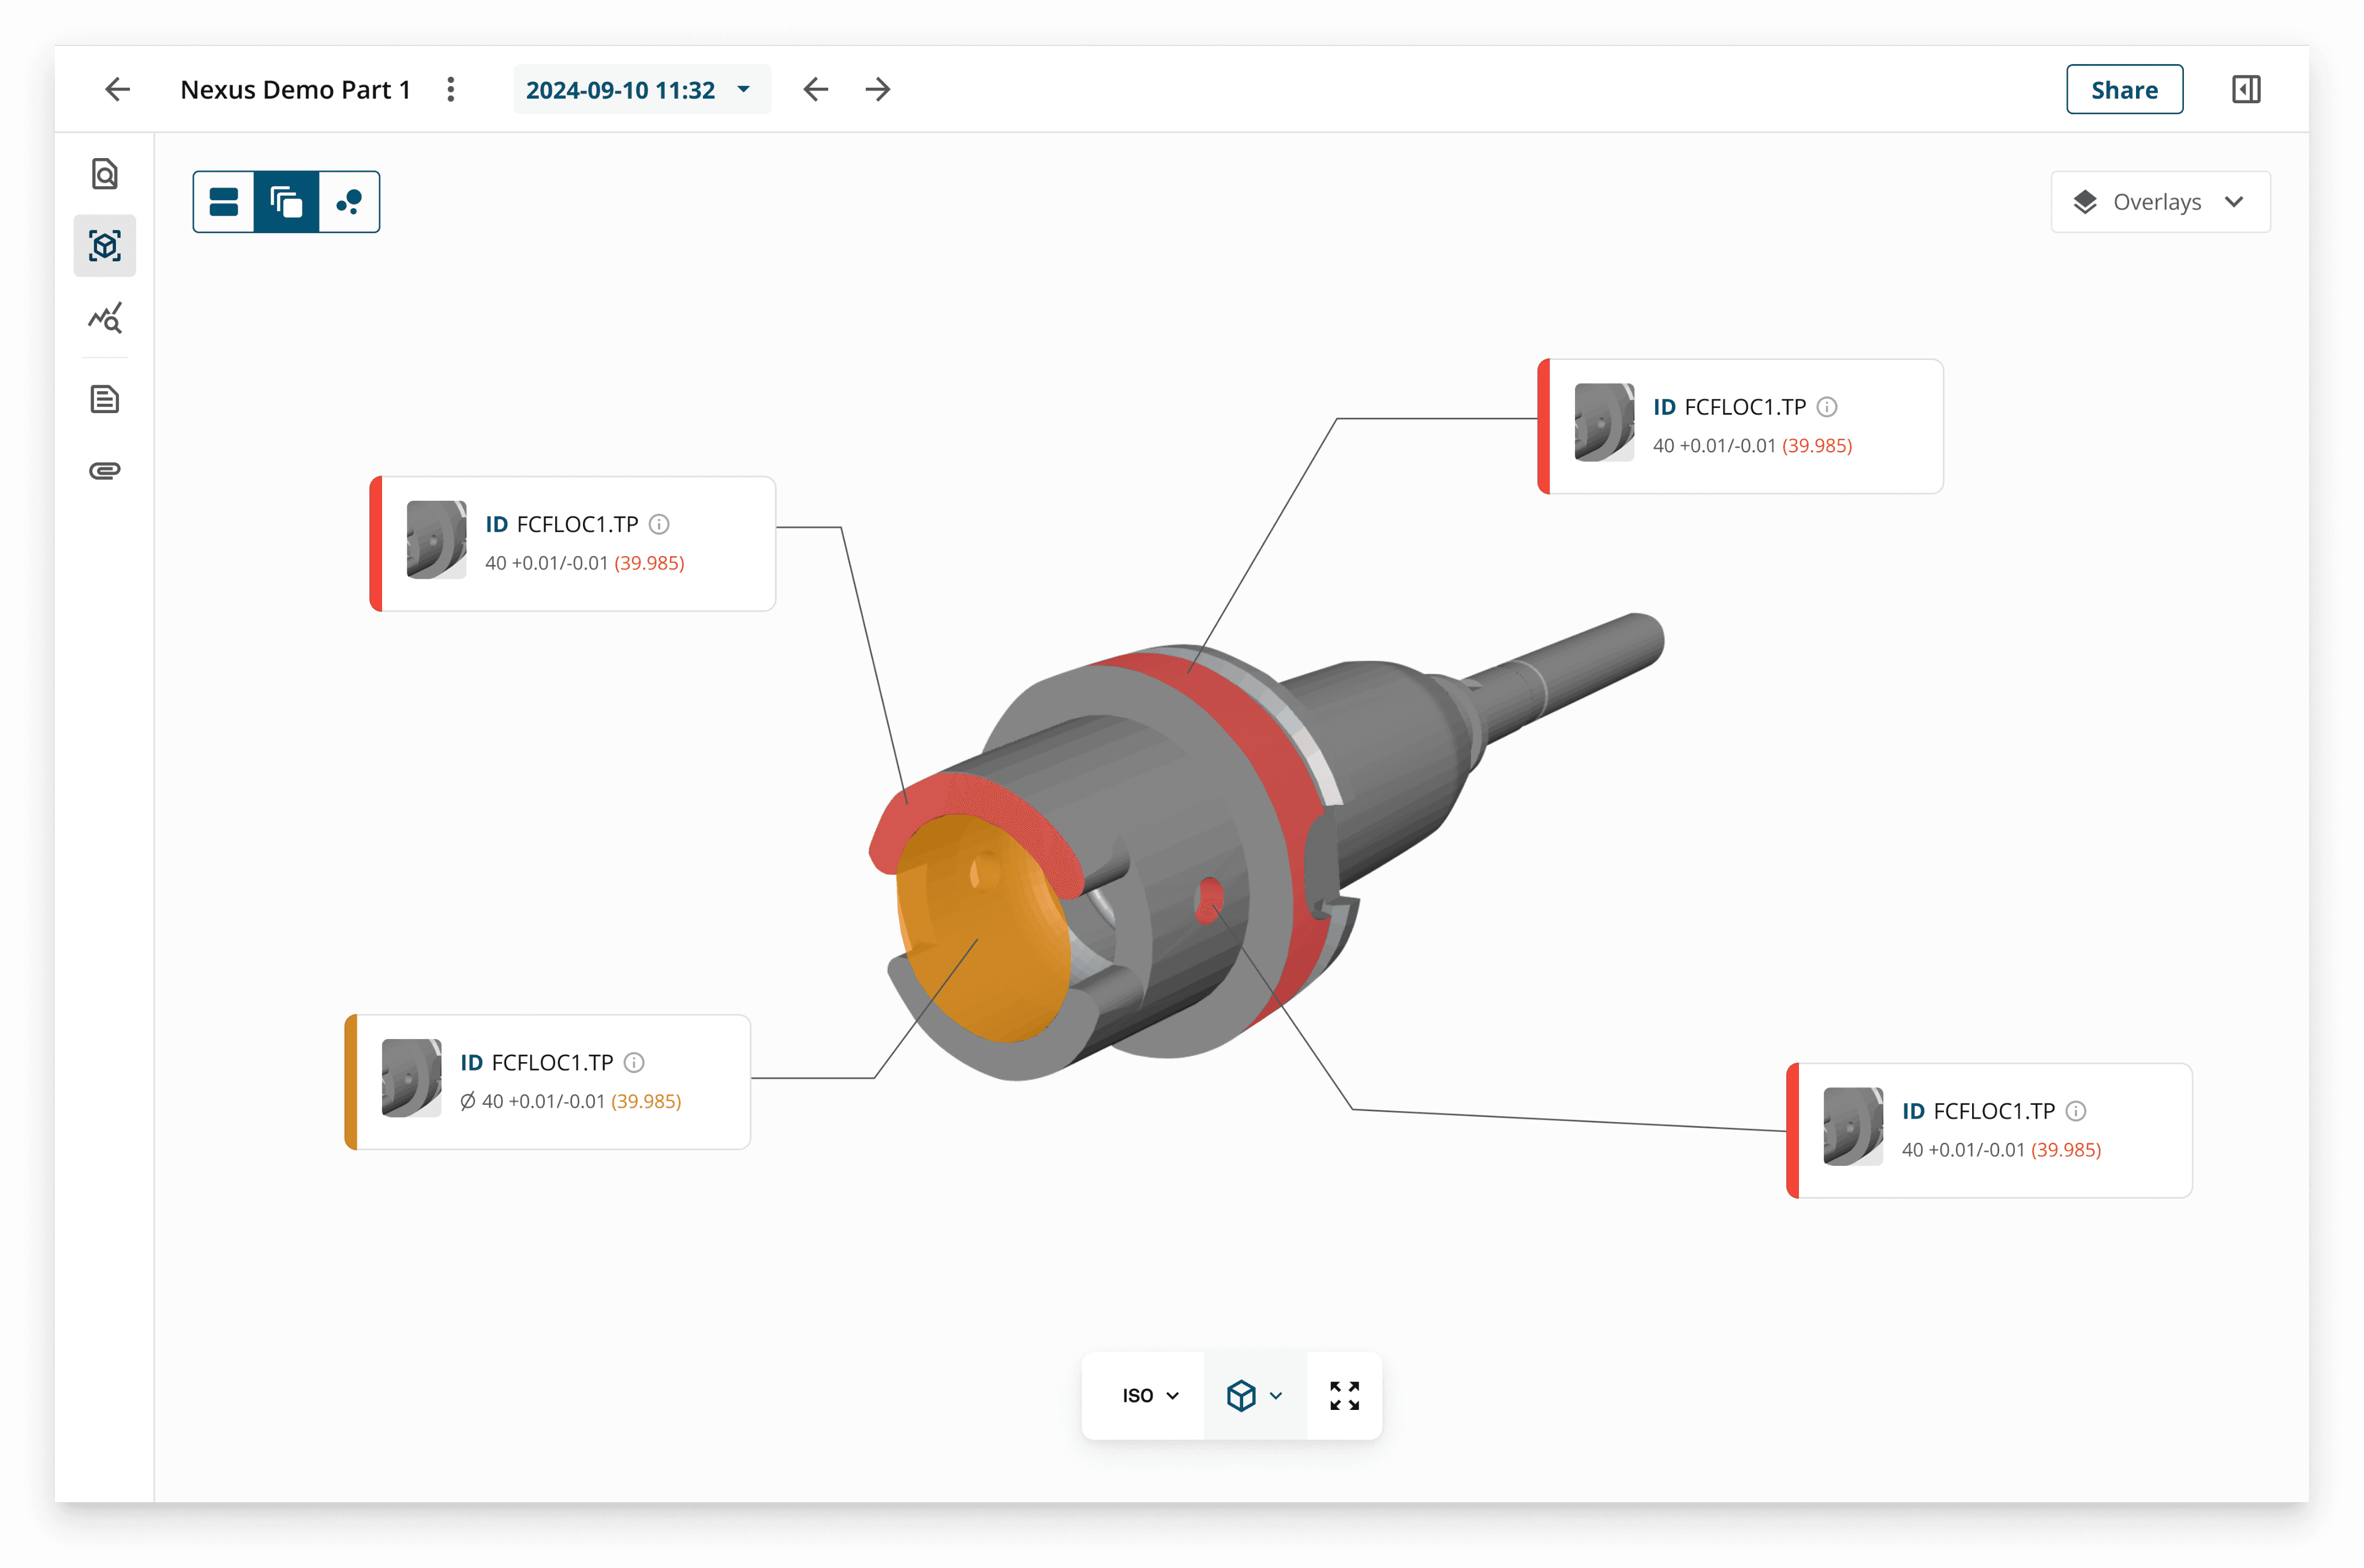
Task: Go to the next inspection run arrow
Action: pyautogui.click(x=877, y=89)
